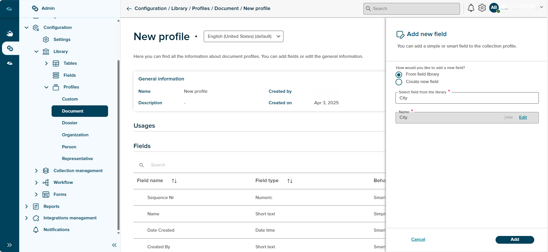Collapse sidebar using double left chevron icon
The image size is (548, 252).
click(x=114, y=245)
